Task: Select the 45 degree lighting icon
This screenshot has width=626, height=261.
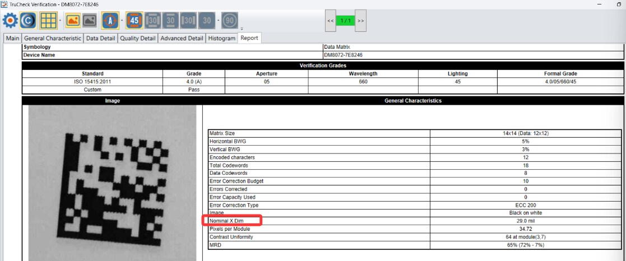Action: (134, 21)
